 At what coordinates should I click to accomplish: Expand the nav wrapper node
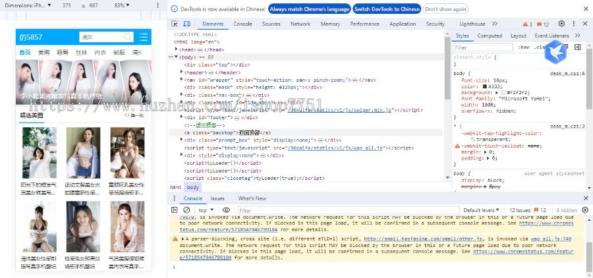pyautogui.click(x=182, y=80)
